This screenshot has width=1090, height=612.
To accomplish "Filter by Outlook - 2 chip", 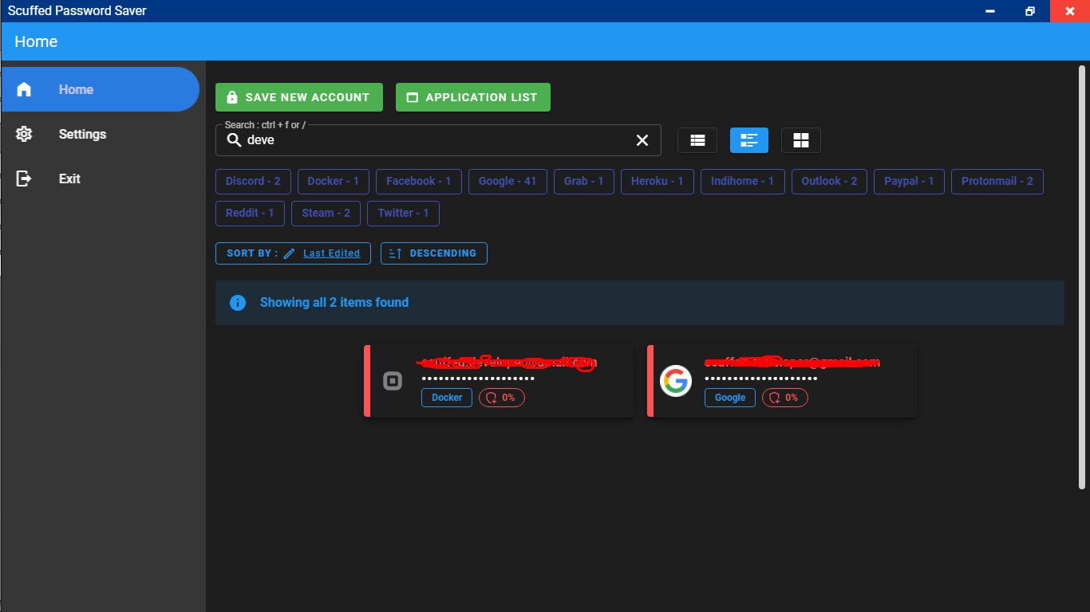I will coord(829,181).
